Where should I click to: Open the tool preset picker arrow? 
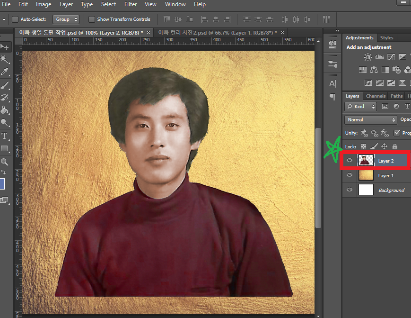tap(4, 19)
